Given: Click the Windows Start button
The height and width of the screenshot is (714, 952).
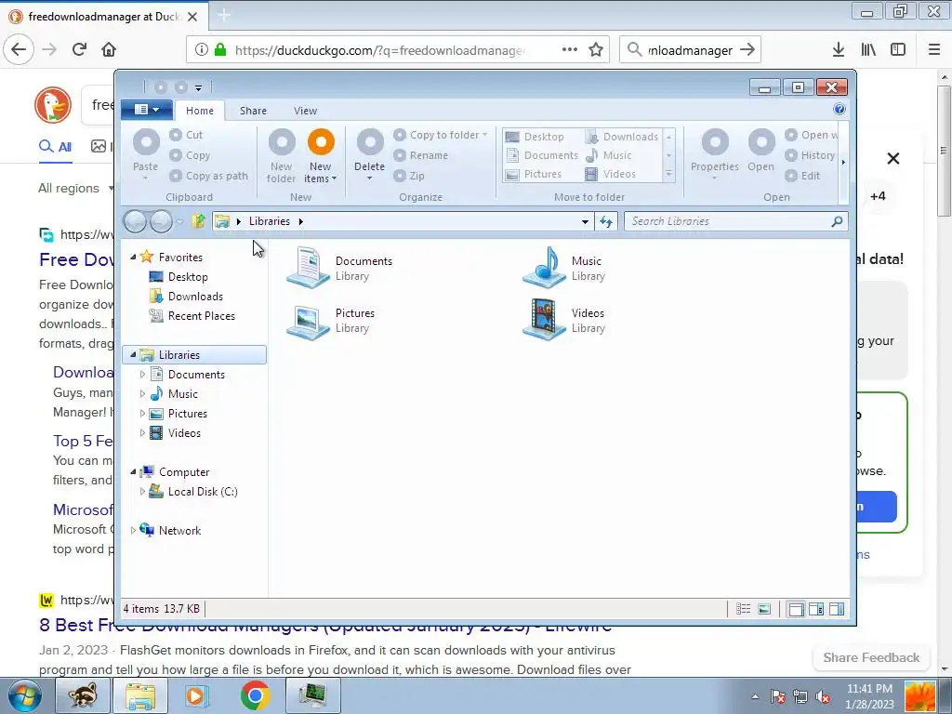Looking at the screenshot, I should 25,696.
